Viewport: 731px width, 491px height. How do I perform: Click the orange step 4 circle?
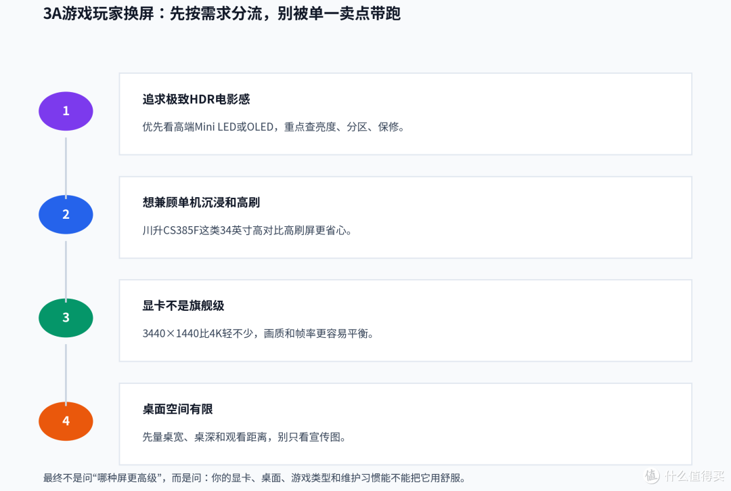click(x=66, y=421)
